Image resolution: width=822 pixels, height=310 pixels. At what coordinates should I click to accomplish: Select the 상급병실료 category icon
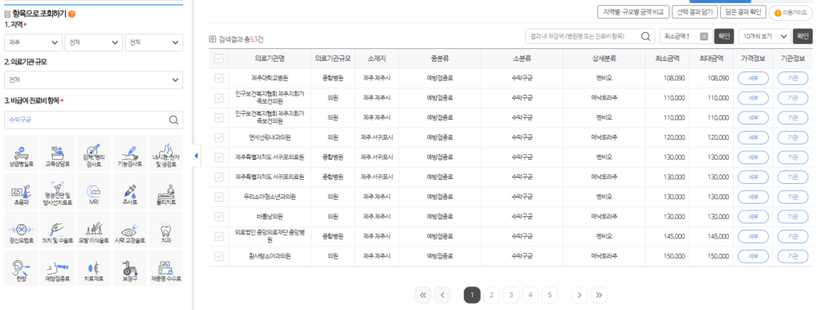point(22,153)
